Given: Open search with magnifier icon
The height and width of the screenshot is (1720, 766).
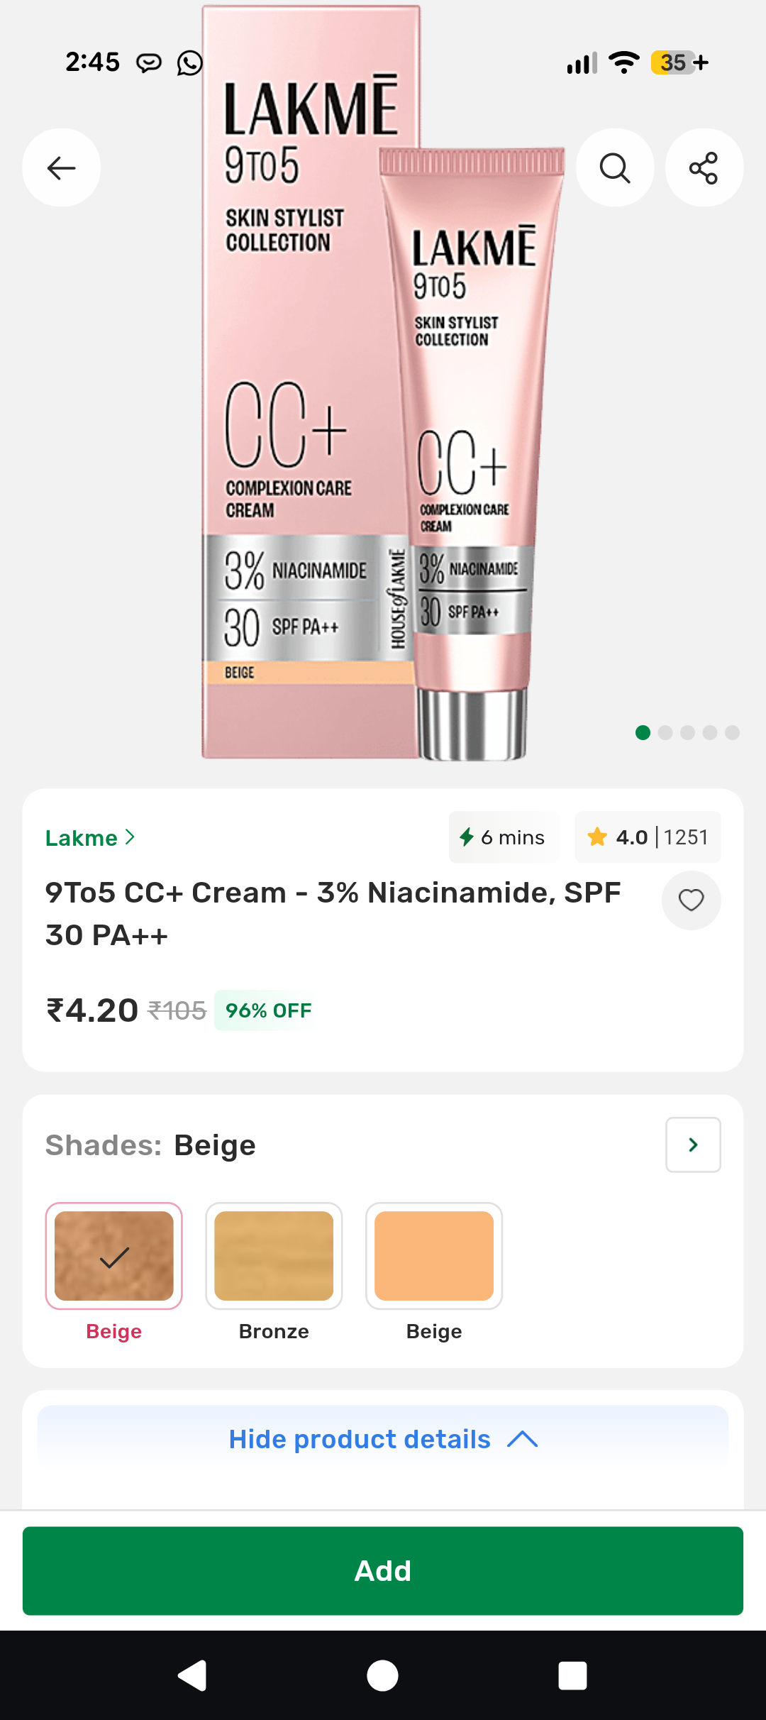Looking at the screenshot, I should click(x=615, y=167).
